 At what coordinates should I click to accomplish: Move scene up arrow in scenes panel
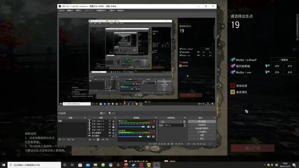point(68,140)
